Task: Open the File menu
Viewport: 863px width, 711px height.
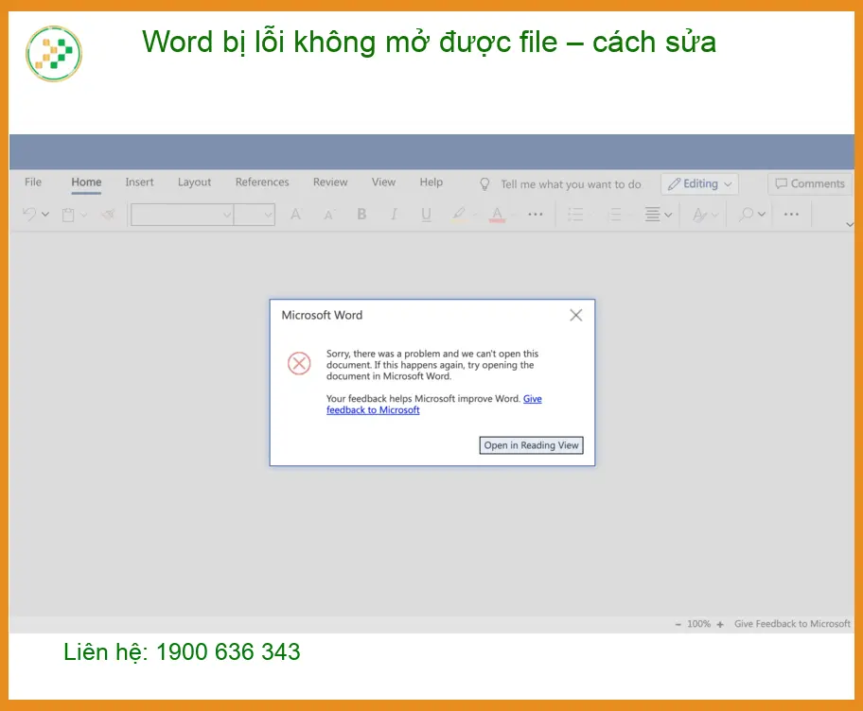Action: point(33,182)
